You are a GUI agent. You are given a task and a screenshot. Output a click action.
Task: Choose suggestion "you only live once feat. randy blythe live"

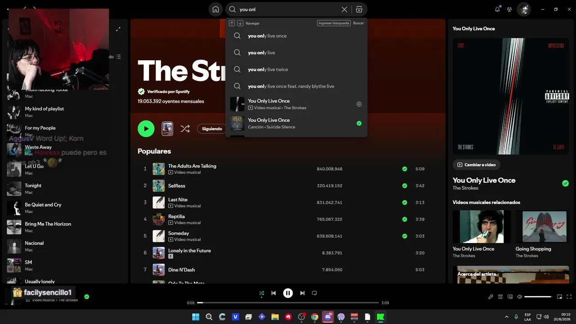(297, 86)
